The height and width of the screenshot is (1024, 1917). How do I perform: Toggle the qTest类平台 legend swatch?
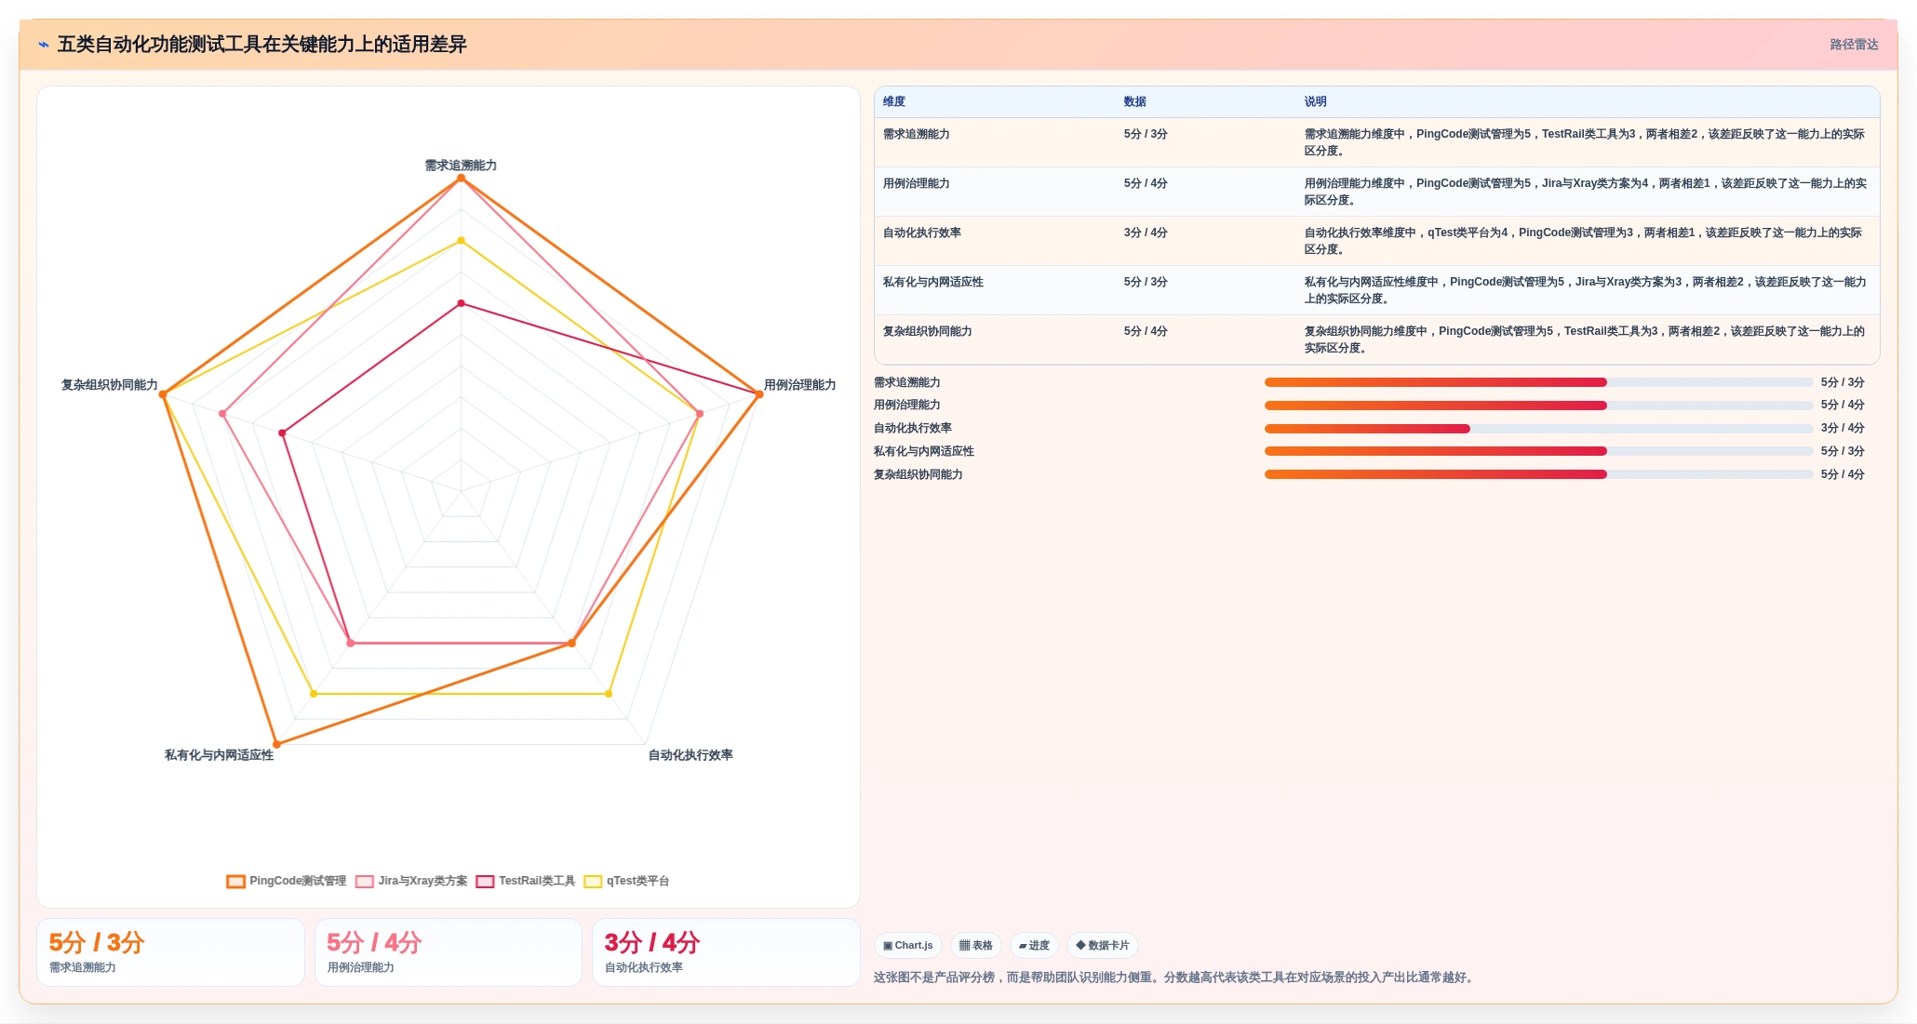(x=593, y=882)
